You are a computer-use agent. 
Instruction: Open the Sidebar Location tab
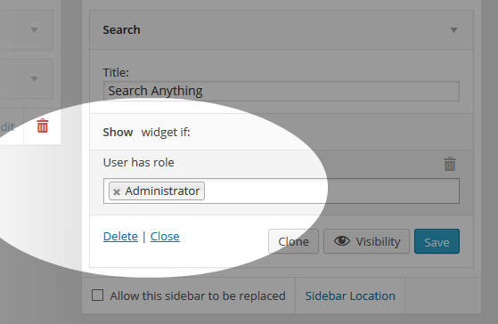[x=350, y=296]
